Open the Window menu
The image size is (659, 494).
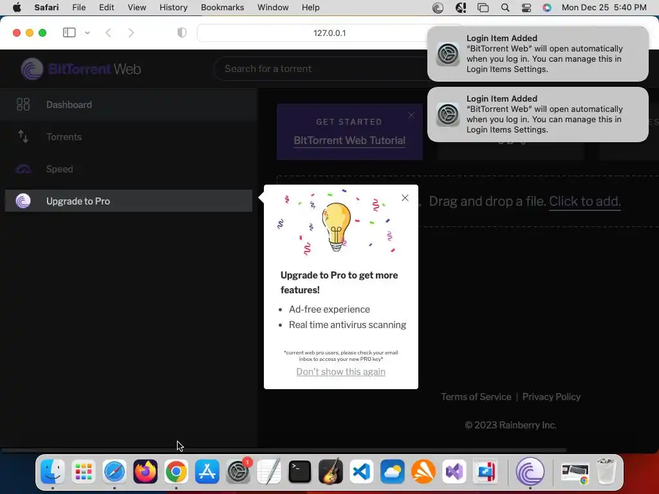pyautogui.click(x=273, y=8)
